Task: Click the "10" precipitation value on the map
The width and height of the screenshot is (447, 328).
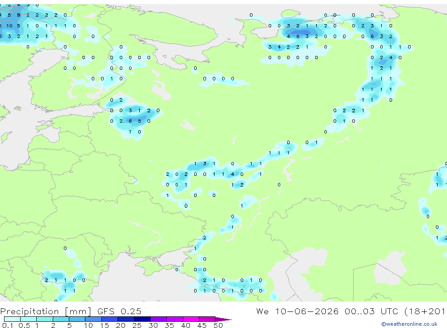Action: (9, 26)
